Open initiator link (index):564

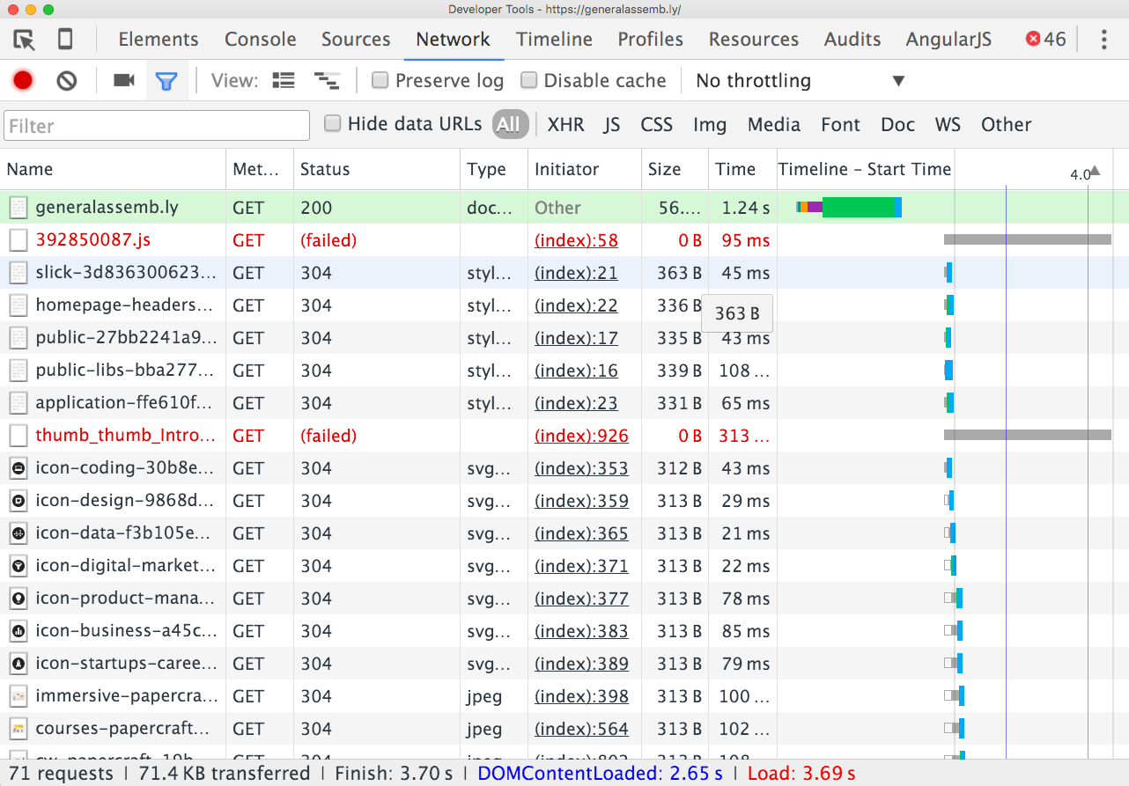point(581,729)
